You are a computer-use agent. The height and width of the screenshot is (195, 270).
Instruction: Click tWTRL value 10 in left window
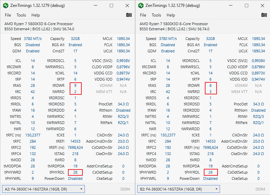(x=33, y=123)
